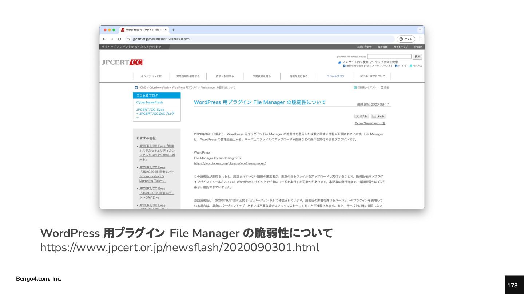Click the サイトマップ top link
This screenshot has height=294, width=524.
coord(401,47)
